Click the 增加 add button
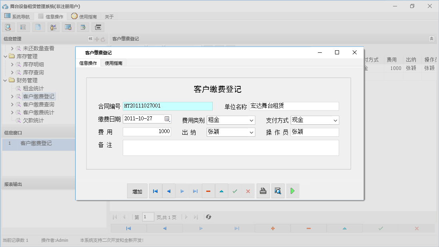The height and width of the screenshot is (247, 439). [137, 191]
